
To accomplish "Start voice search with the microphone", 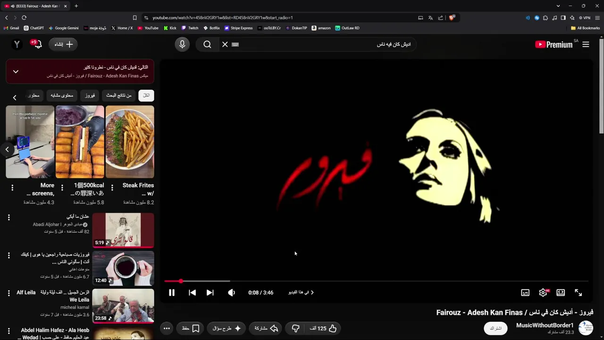I will pos(182,44).
